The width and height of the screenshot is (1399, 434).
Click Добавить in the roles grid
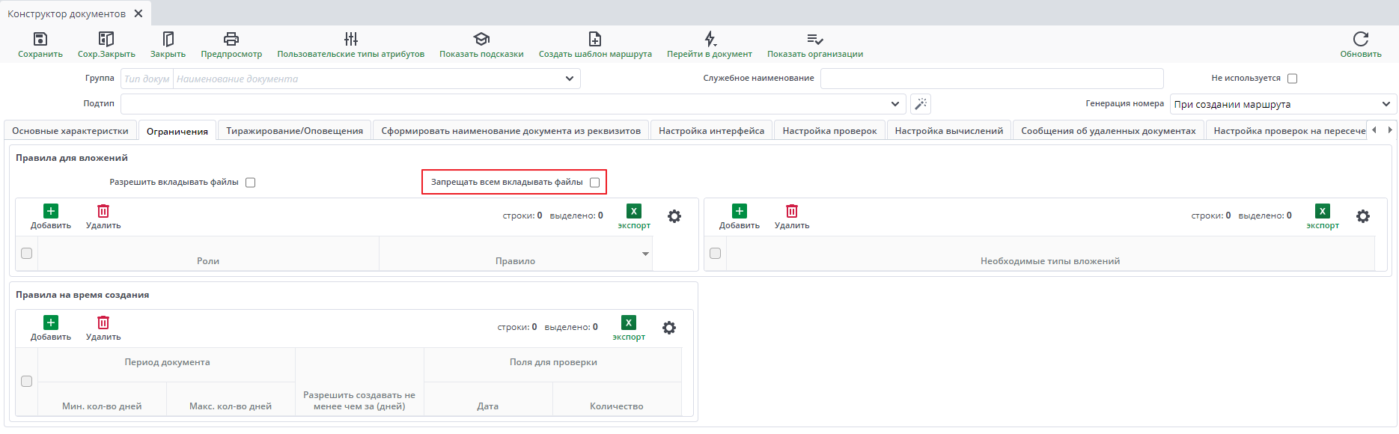[51, 216]
